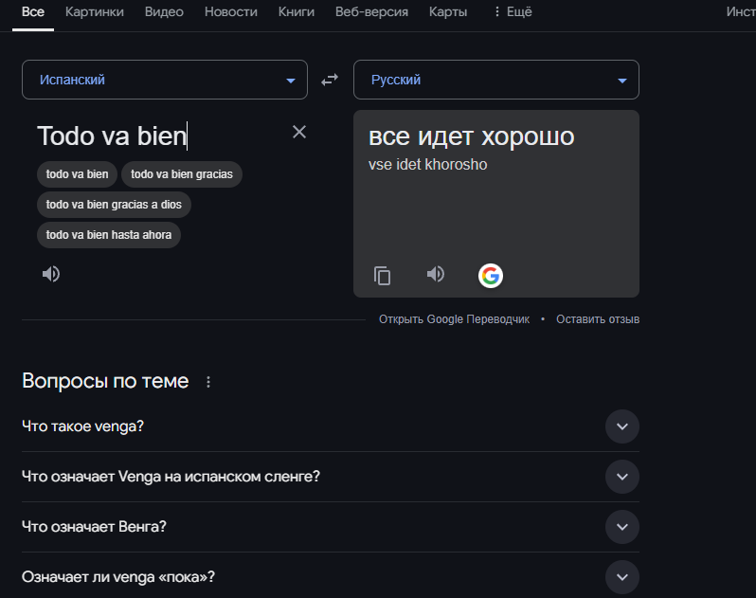Open the Открыть Google Переводчик link

point(454,319)
